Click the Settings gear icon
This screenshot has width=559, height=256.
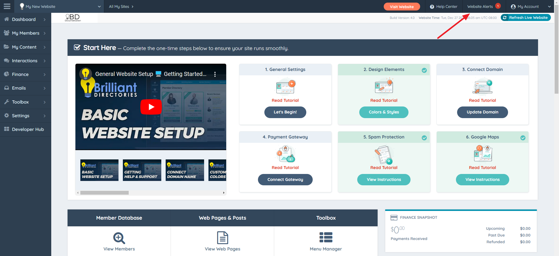pos(6,115)
